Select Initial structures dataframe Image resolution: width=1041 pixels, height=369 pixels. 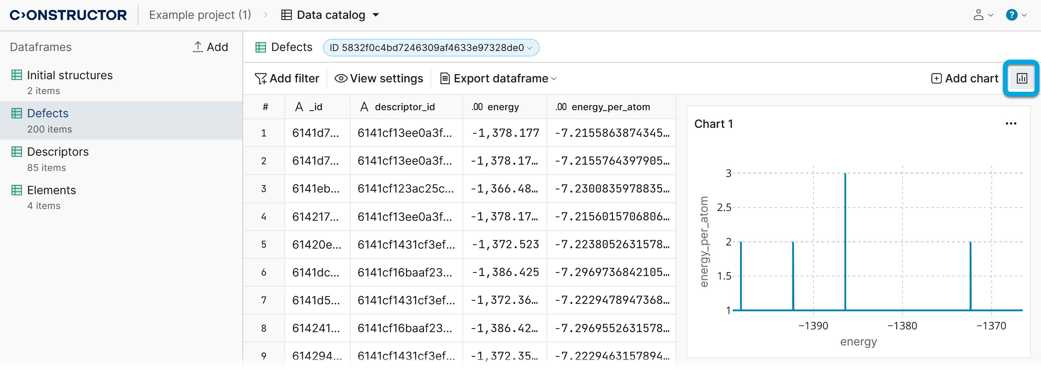[69, 75]
